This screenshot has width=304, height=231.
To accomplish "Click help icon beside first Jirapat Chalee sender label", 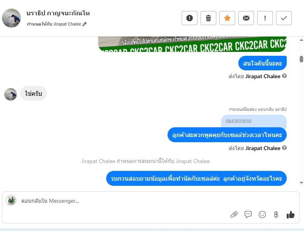I will (284, 76).
